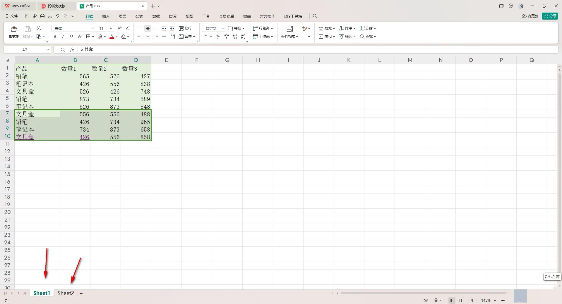Toggle underline formatting
The height and width of the screenshot is (304, 562).
click(x=71, y=37)
